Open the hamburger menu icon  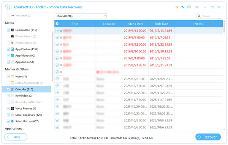pos(197,7)
